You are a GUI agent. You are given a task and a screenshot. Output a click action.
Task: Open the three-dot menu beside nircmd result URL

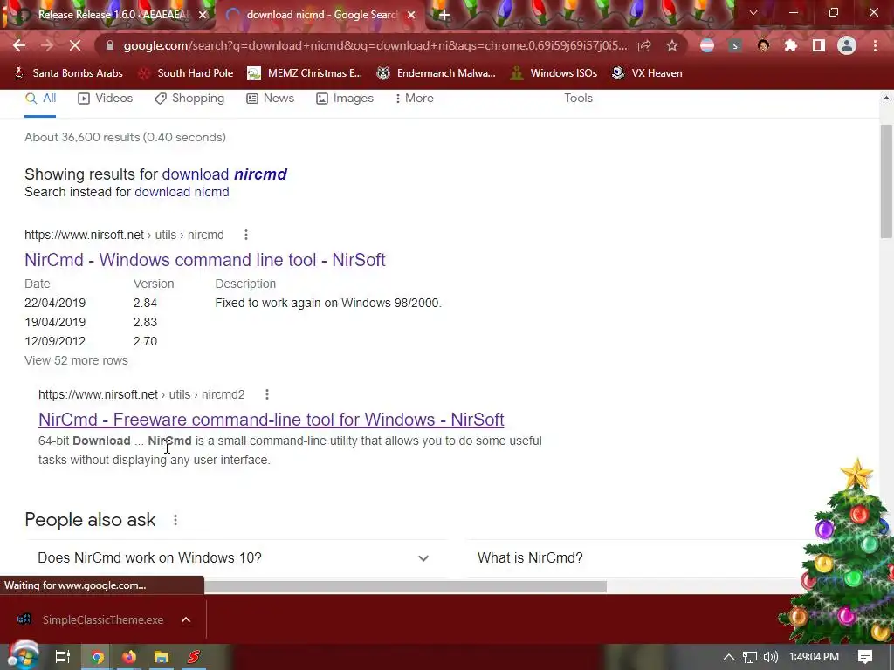point(245,235)
